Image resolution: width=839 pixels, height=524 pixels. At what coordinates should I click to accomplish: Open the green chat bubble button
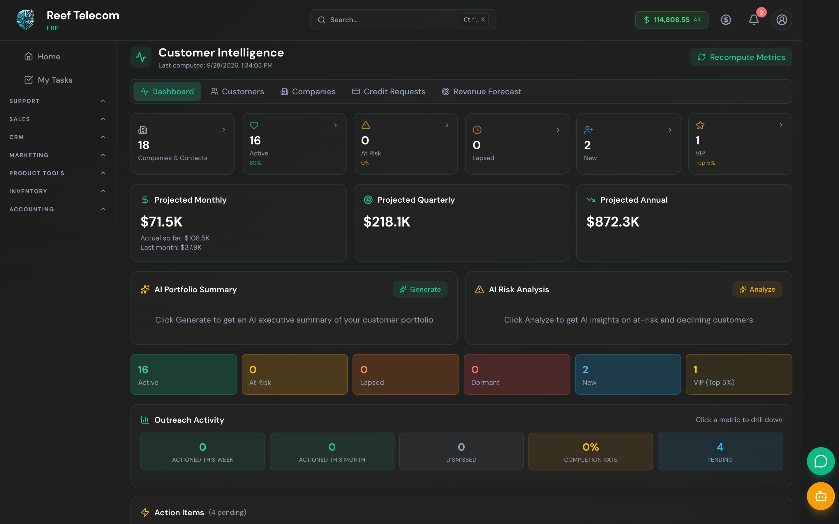tap(821, 461)
